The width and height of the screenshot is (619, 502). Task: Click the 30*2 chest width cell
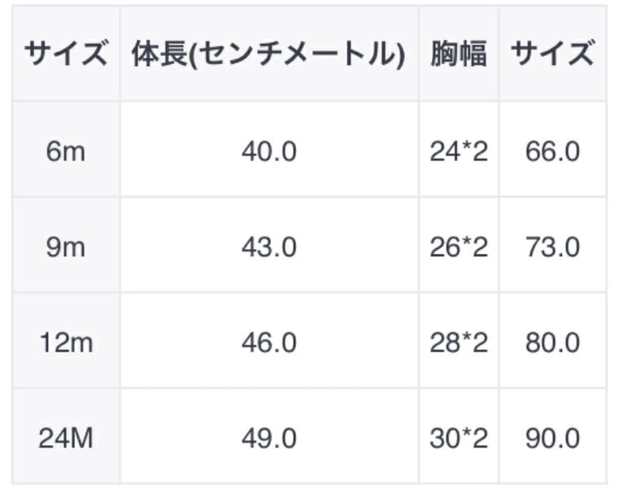point(459,439)
